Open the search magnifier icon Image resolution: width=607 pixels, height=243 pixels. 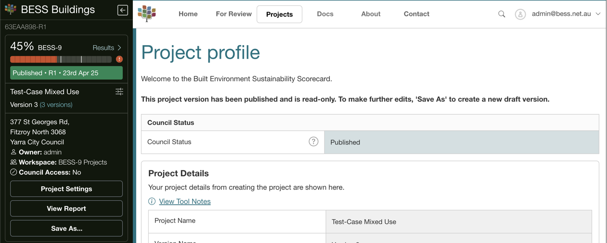pyautogui.click(x=502, y=14)
